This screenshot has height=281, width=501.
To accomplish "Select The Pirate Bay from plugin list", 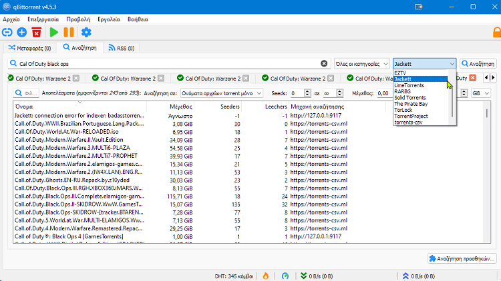I will point(422,104).
